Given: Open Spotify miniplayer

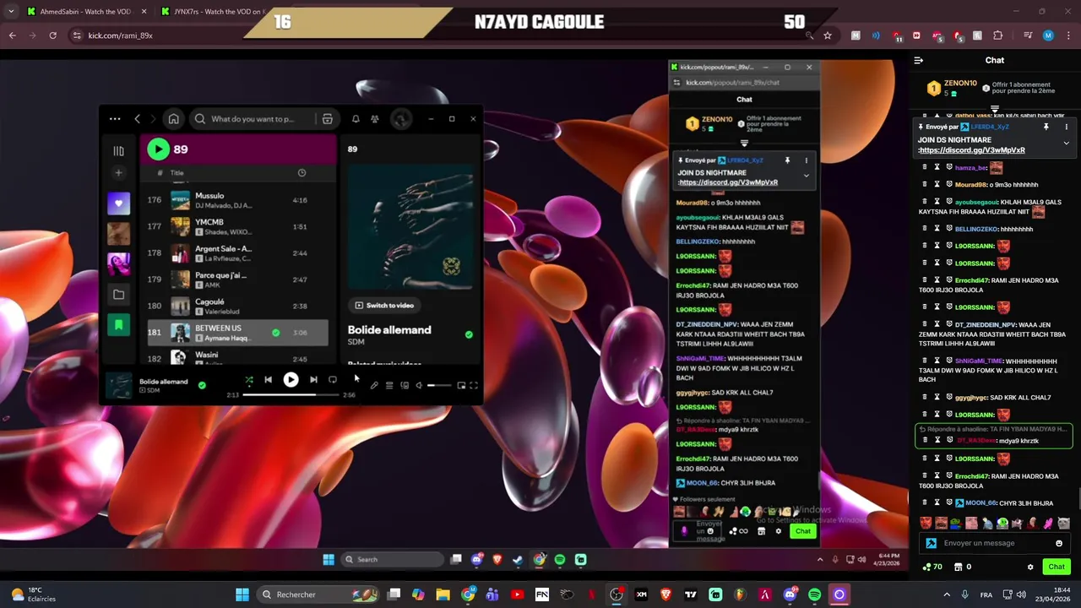Looking at the screenshot, I should 461,386.
